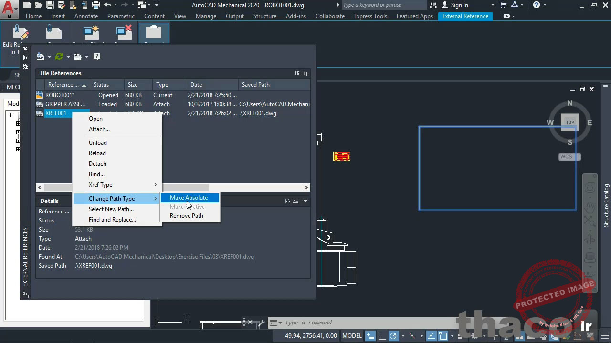Click the Open from Web & Mobile icon
Viewport: 611px width, 343px height.
coord(73,5)
